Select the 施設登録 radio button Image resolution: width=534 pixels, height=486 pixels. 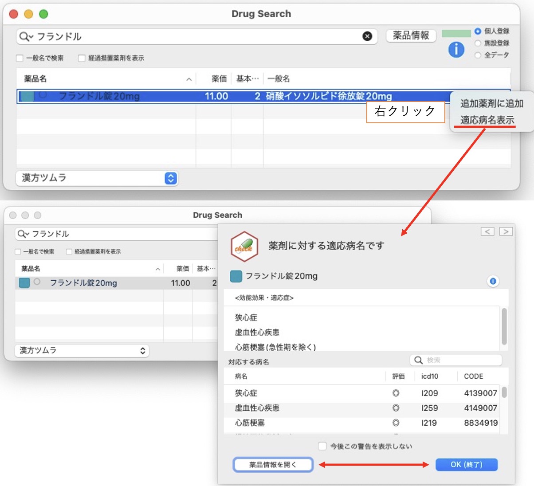[x=478, y=43]
